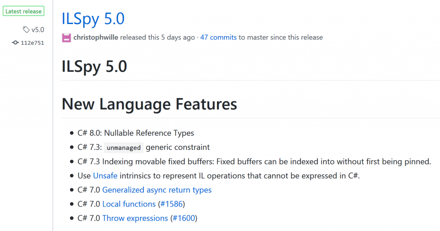
Task: Click the tag icon beside v5.0
Action: tap(27, 30)
